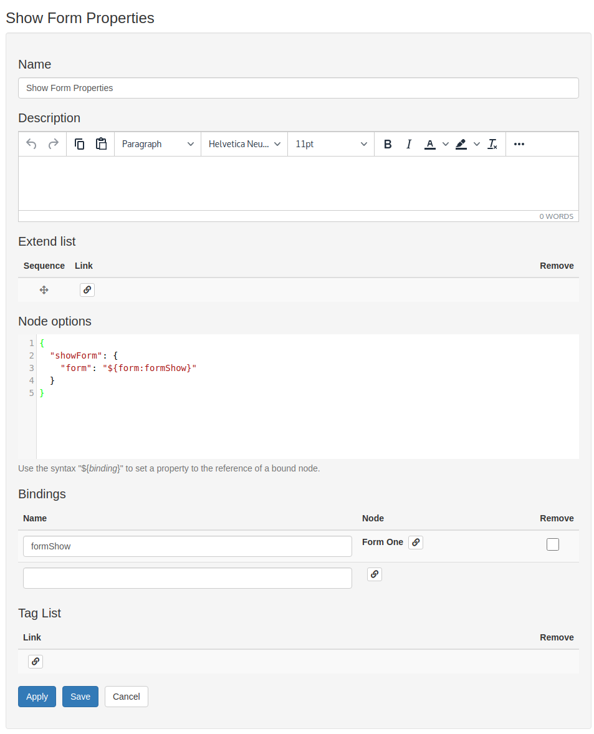Click the Apply button

point(37,697)
